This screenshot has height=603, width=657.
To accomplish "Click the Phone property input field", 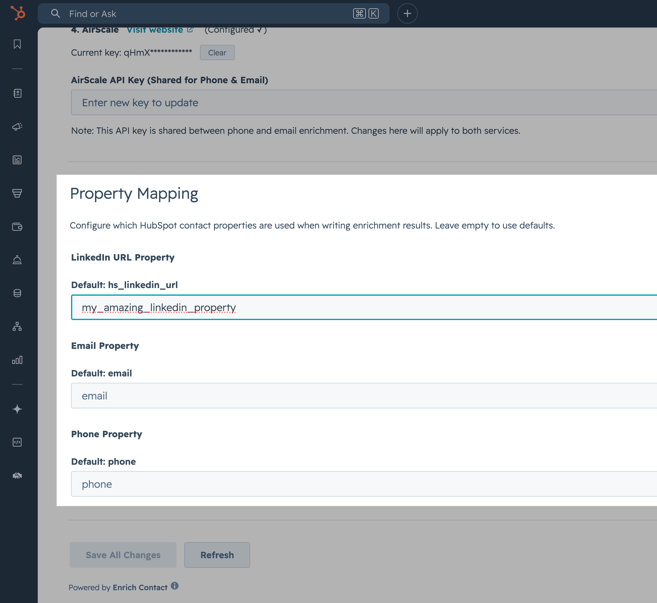I will 364,484.
